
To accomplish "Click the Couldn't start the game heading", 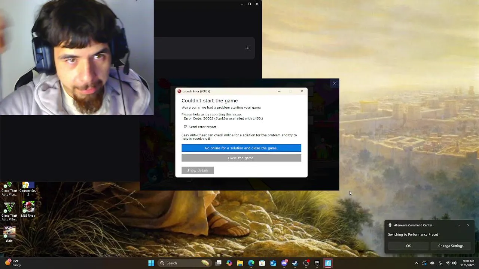I will (x=210, y=101).
